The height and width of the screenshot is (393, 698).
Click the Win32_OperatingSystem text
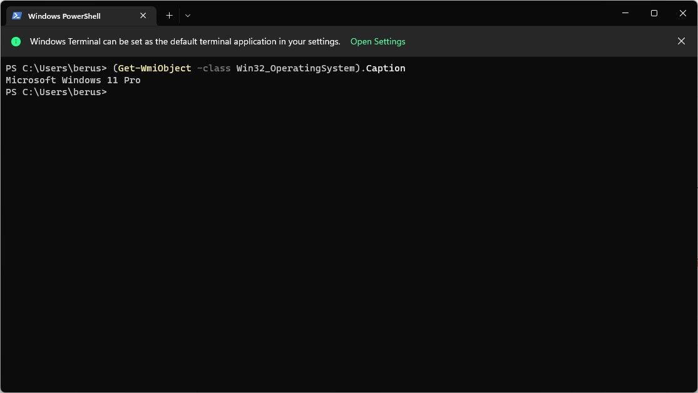pyautogui.click(x=295, y=68)
